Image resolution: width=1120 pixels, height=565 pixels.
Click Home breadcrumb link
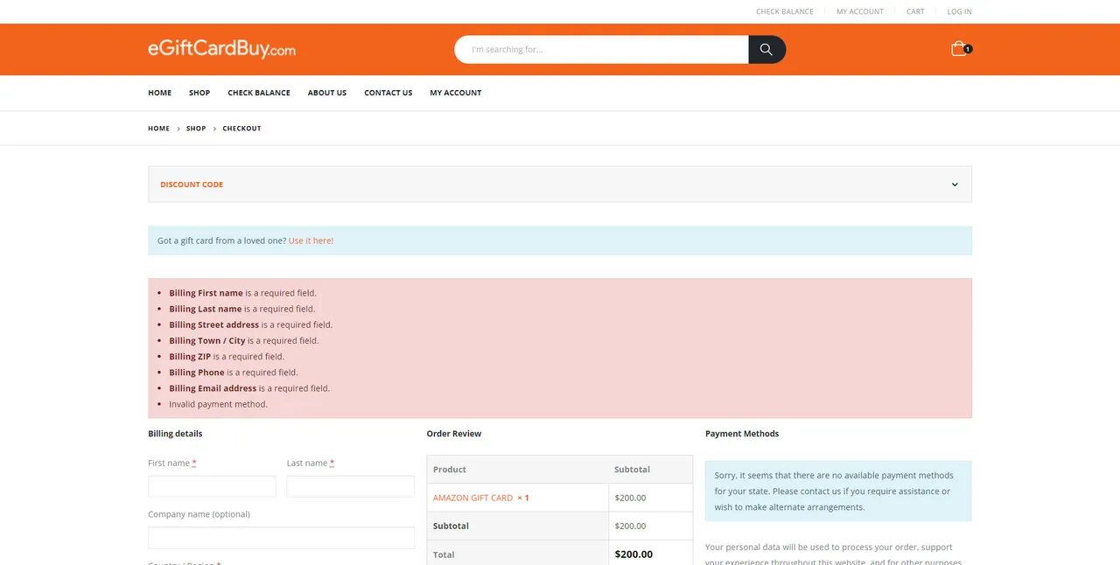(x=158, y=129)
